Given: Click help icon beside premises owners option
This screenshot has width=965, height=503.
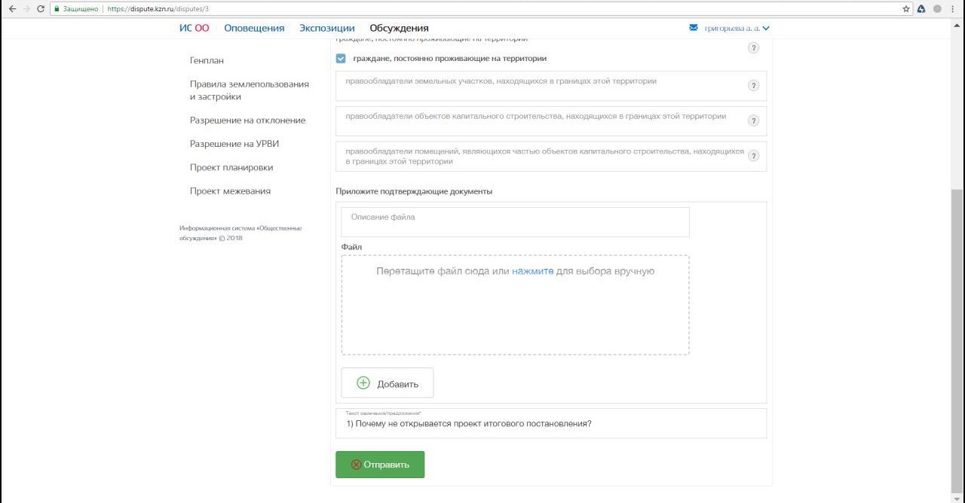Looking at the screenshot, I should click(752, 157).
